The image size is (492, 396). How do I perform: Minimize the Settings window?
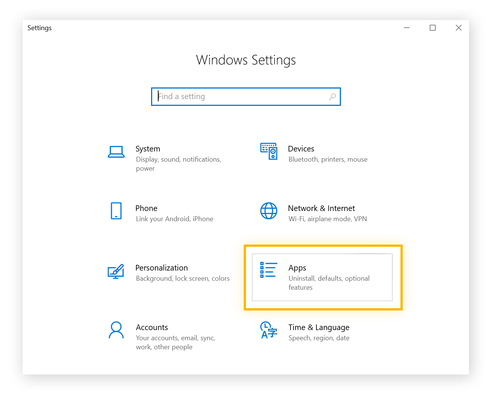point(406,28)
